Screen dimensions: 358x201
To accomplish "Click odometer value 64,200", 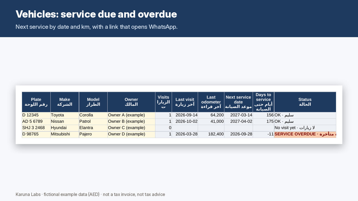I will coord(211,115).
